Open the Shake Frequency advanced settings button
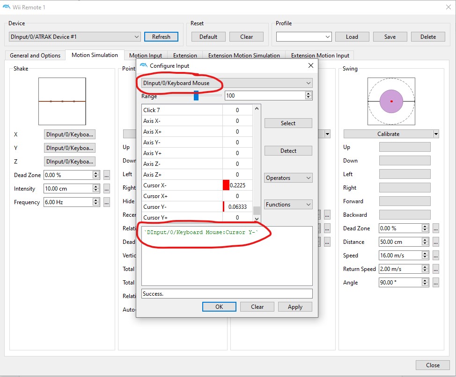This screenshot has height=377, width=456. coord(107,202)
